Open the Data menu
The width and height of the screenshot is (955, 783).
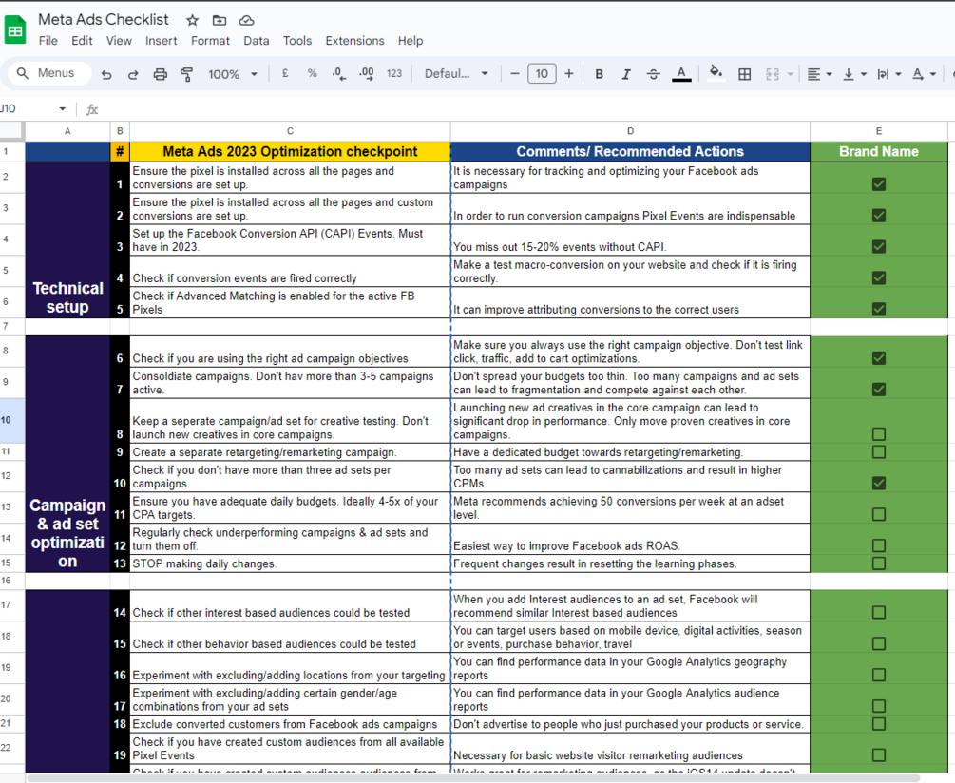[256, 41]
